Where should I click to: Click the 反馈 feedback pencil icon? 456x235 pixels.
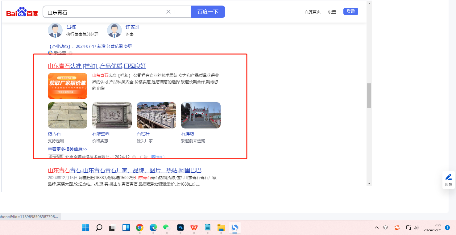[x=449, y=177]
